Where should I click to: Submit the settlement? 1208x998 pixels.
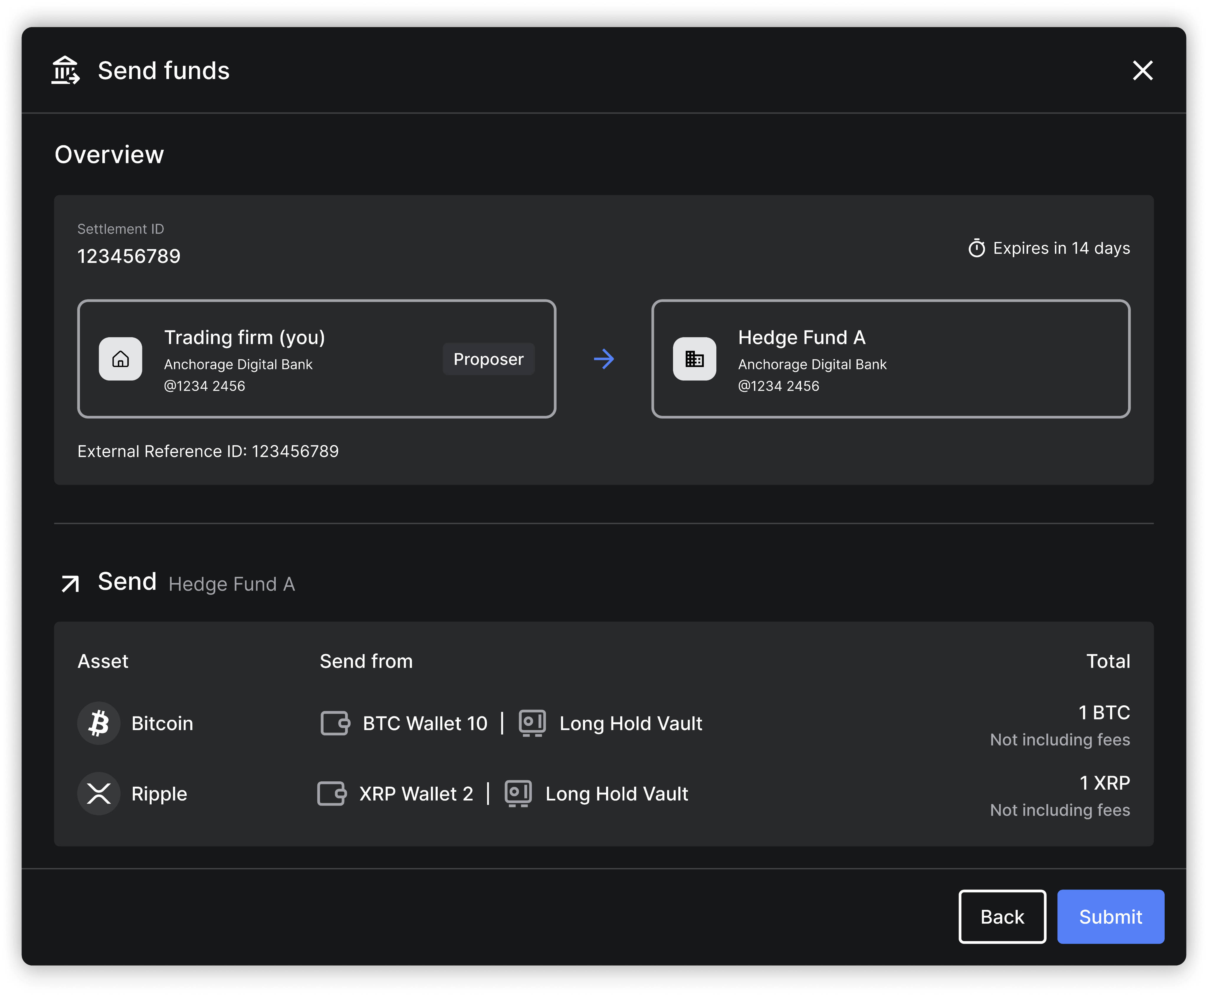coord(1110,917)
